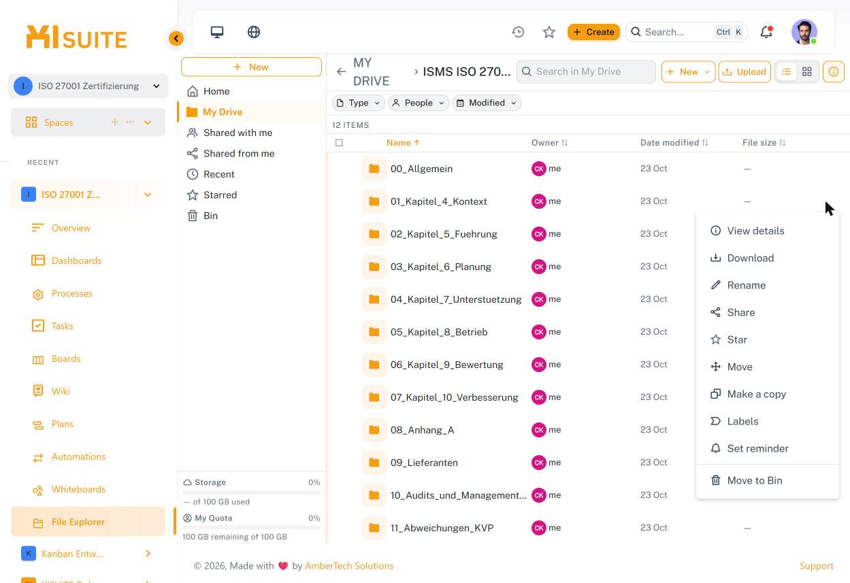
Task: Select Make a copy from context menu
Action: (x=767, y=394)
